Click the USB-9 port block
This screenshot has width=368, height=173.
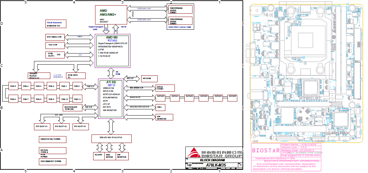click(x=52, y=99)
